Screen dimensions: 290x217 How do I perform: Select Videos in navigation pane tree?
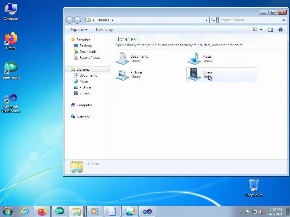pyautogui.click(x=84, y=93)
